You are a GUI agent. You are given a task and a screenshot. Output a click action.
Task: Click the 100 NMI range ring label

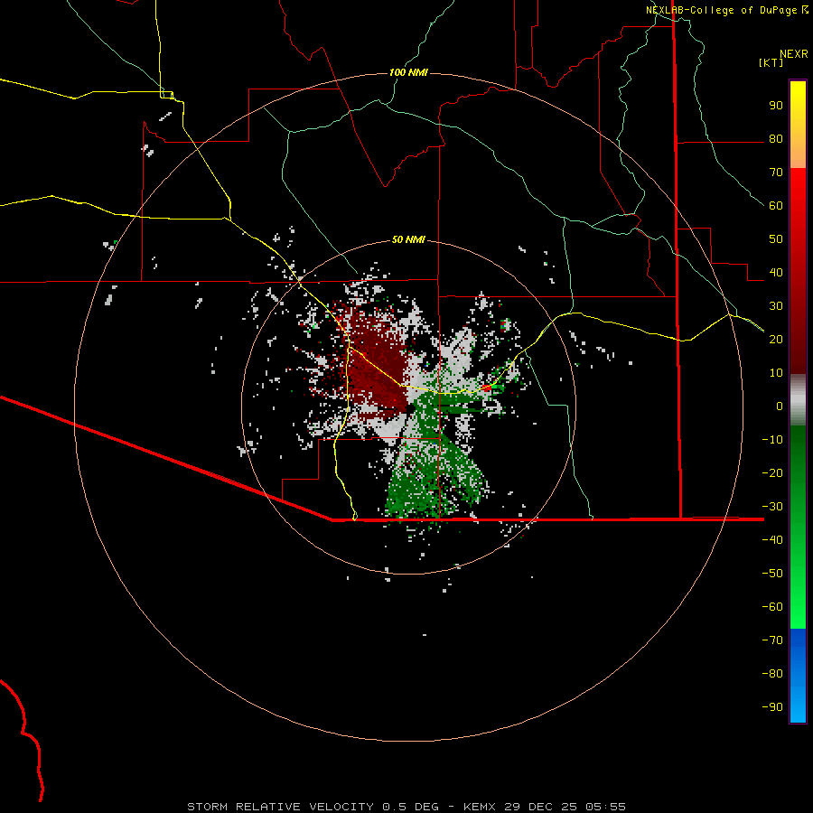(x=408, y=72)
